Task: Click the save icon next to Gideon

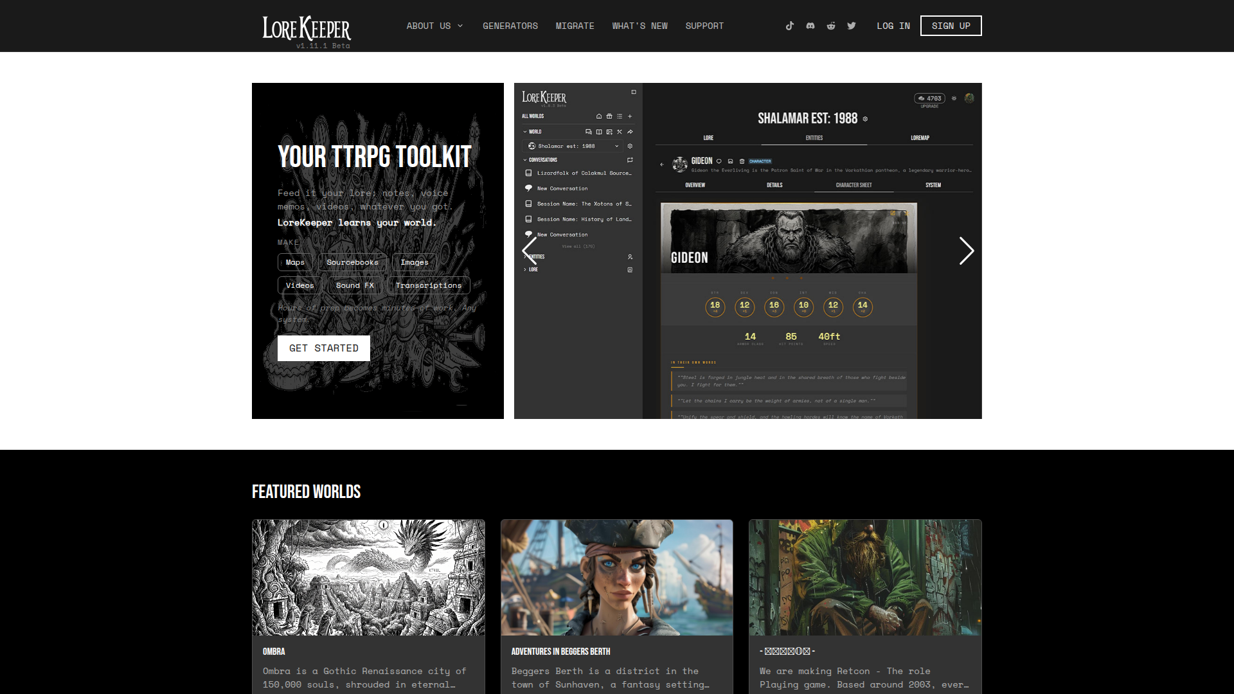Action: pos(730,161)
